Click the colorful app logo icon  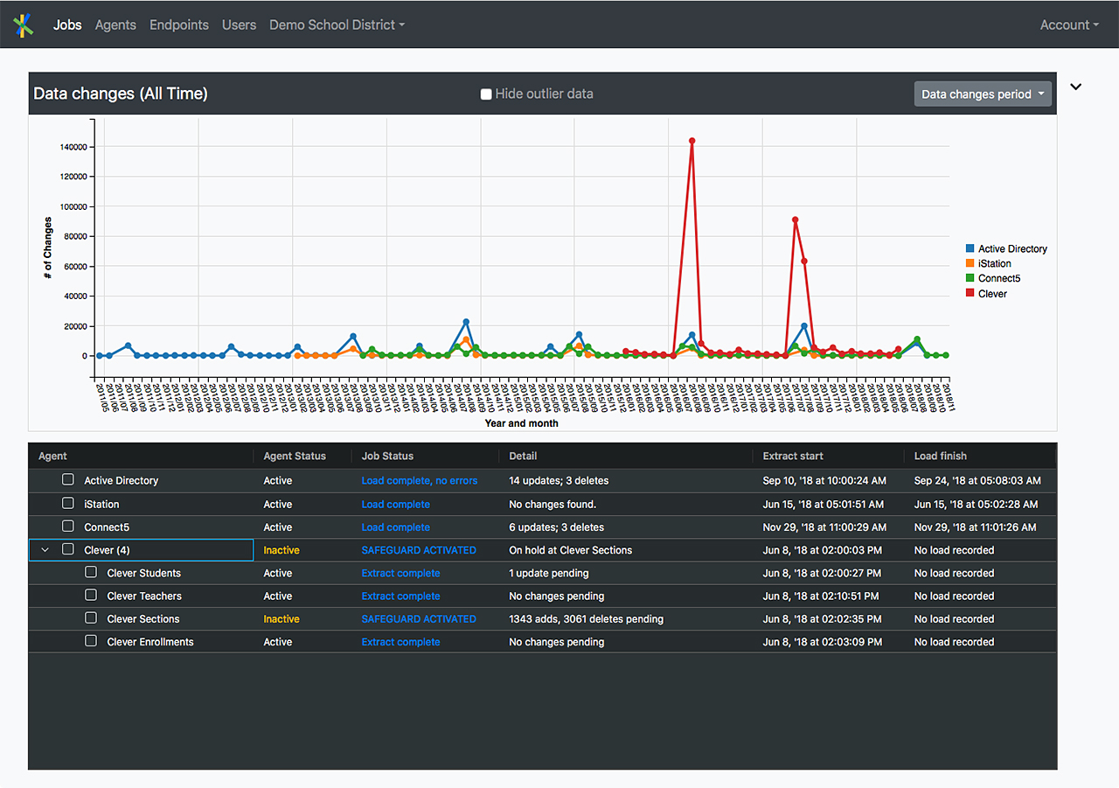coord(24,25)
